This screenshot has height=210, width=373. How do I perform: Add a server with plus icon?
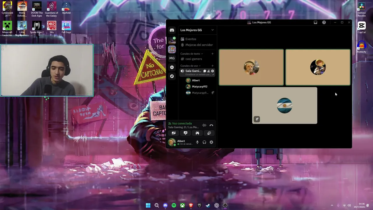(172, 67)
